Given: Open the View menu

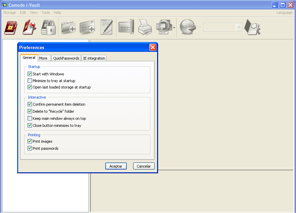Looking at the screenshot, I should (34, 12).
